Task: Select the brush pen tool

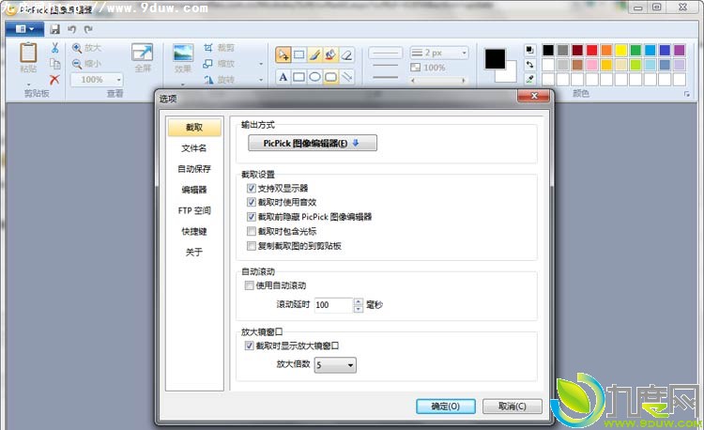Action: click(314, 54)
